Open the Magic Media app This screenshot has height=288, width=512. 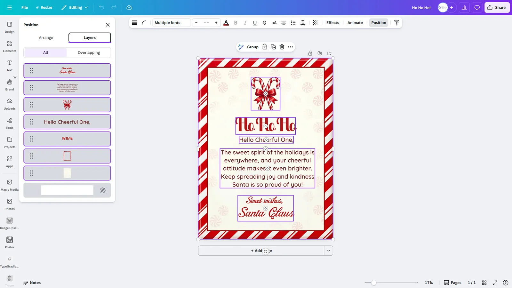tap(10, 185)
